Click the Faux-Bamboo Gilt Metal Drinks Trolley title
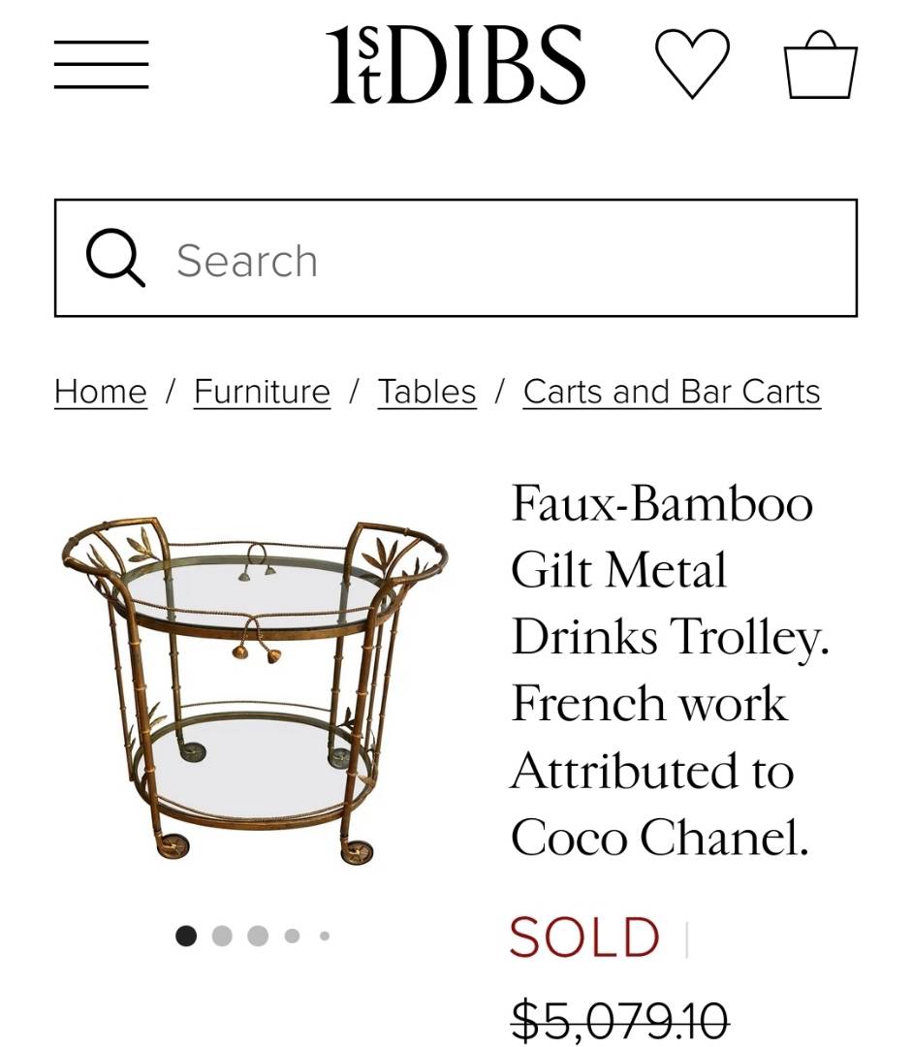The image size is (912, 1047). (669, 671)
